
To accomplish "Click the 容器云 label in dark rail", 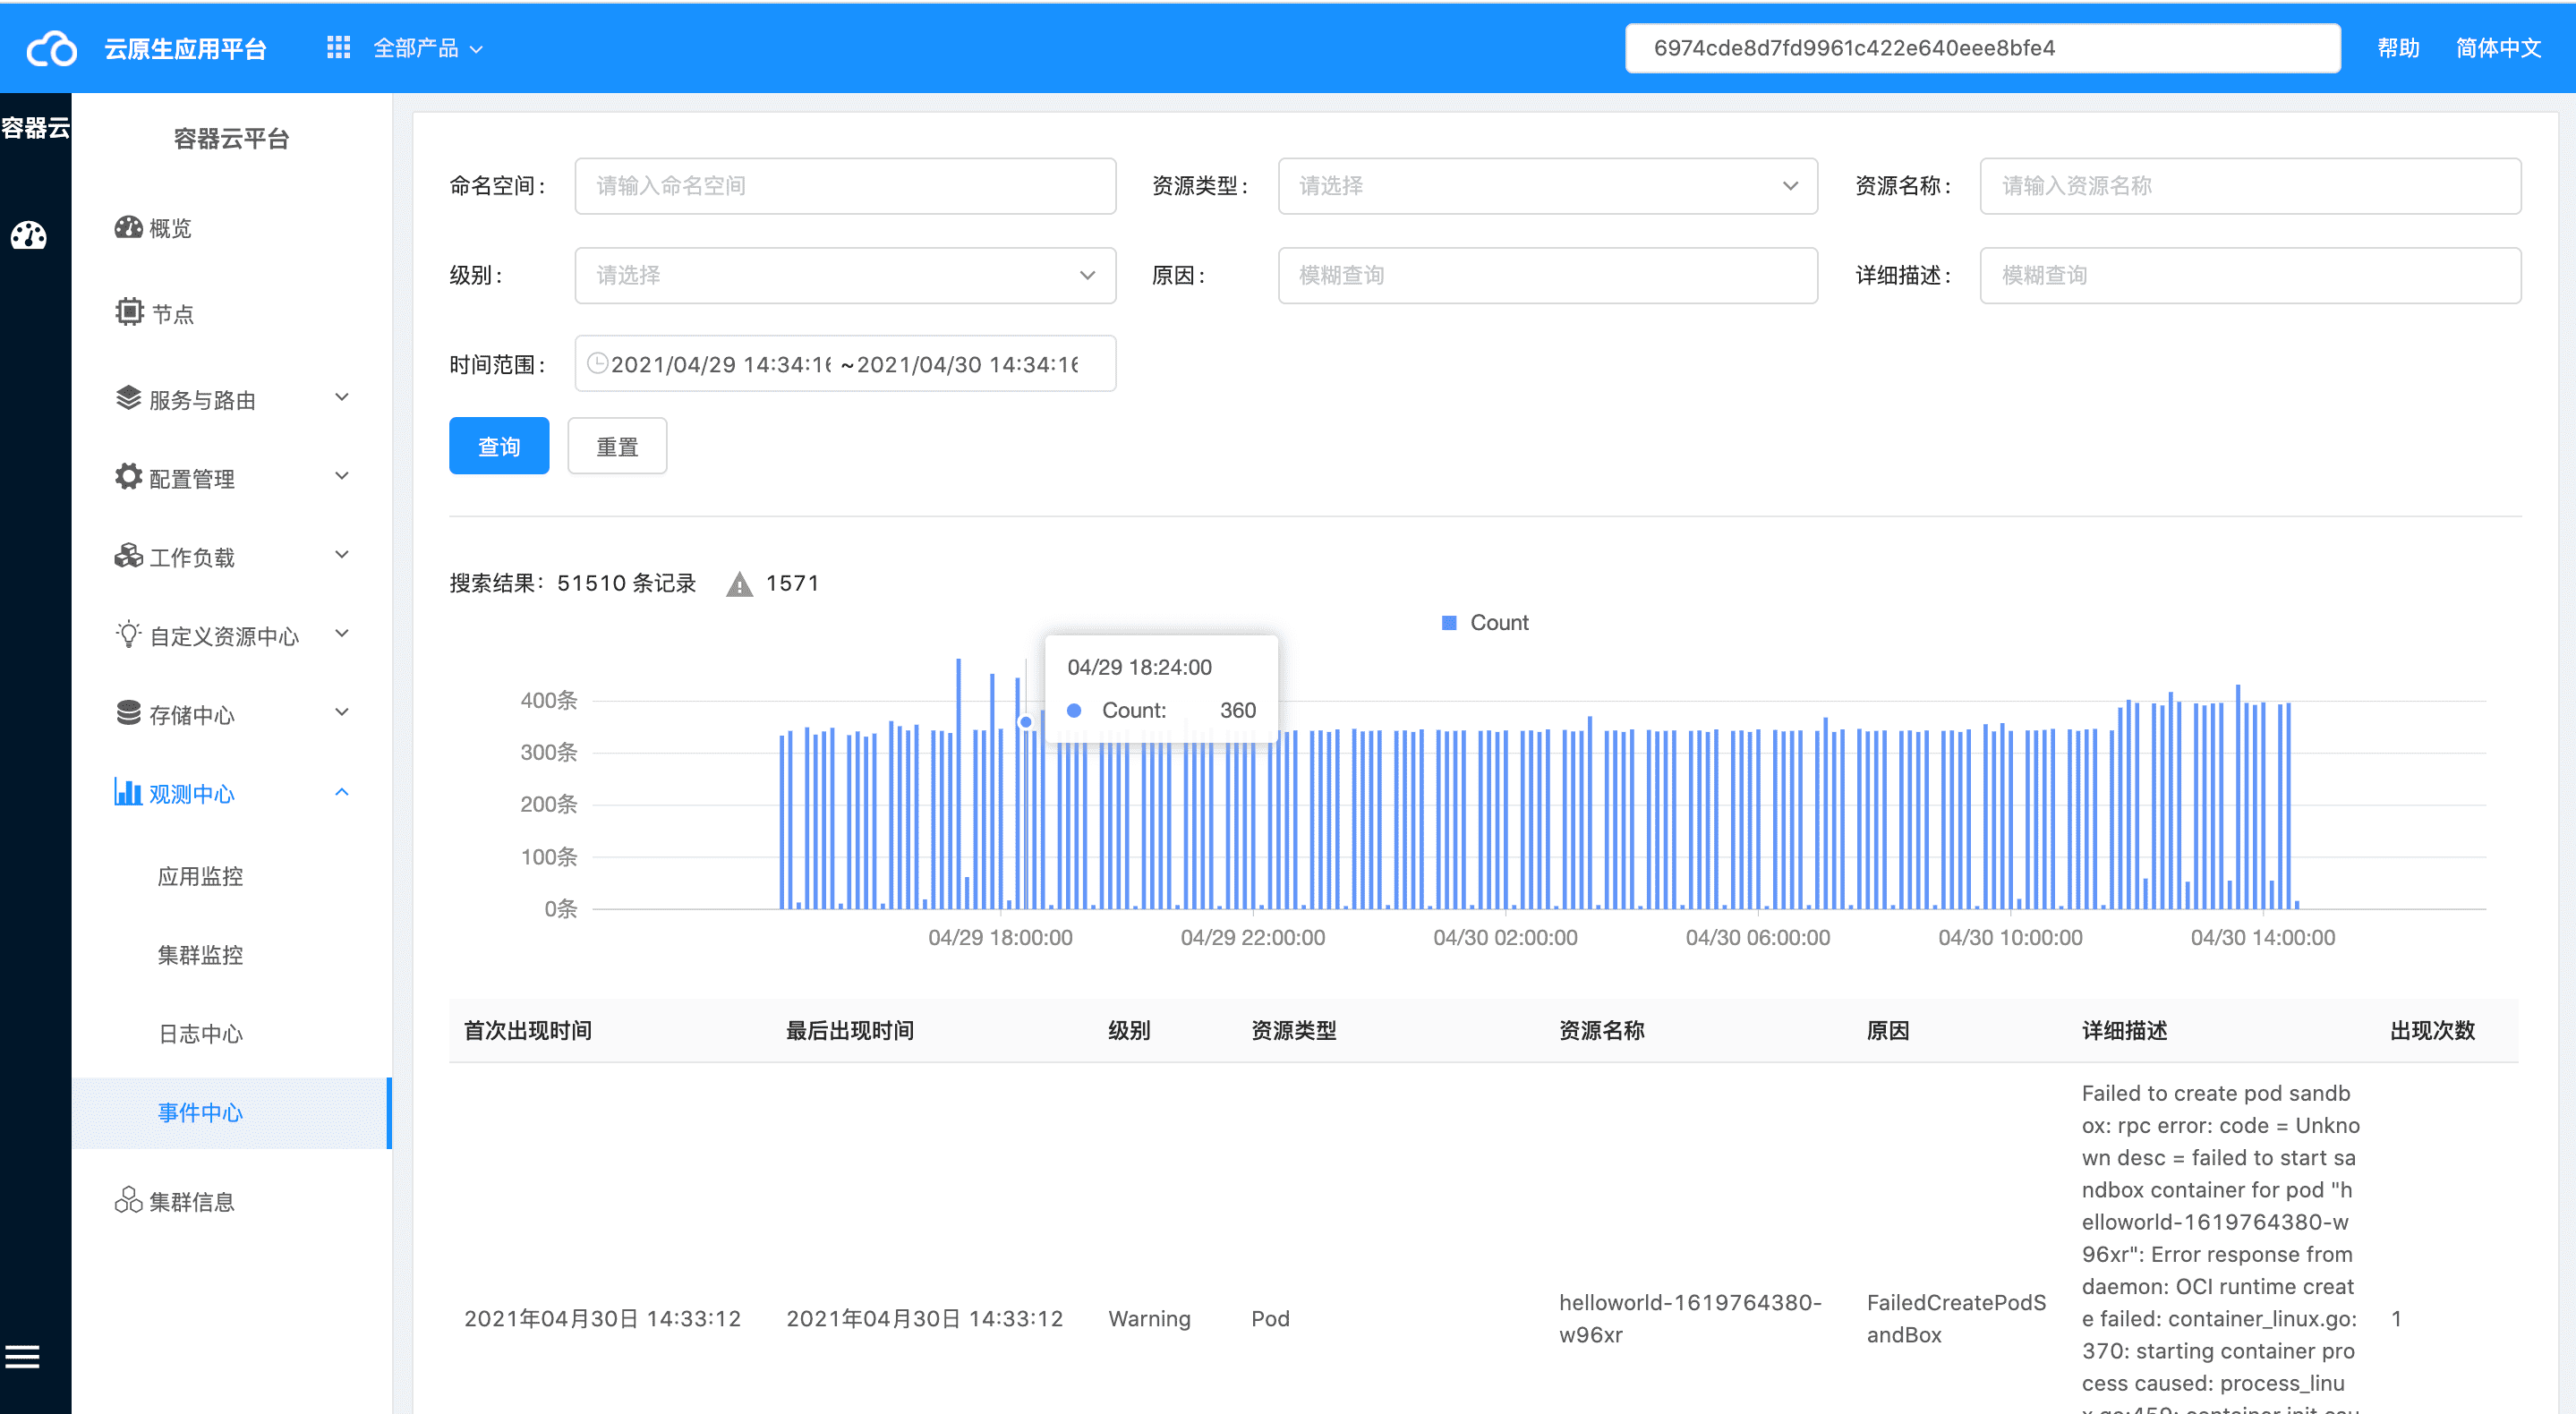I will coord(36,128).
